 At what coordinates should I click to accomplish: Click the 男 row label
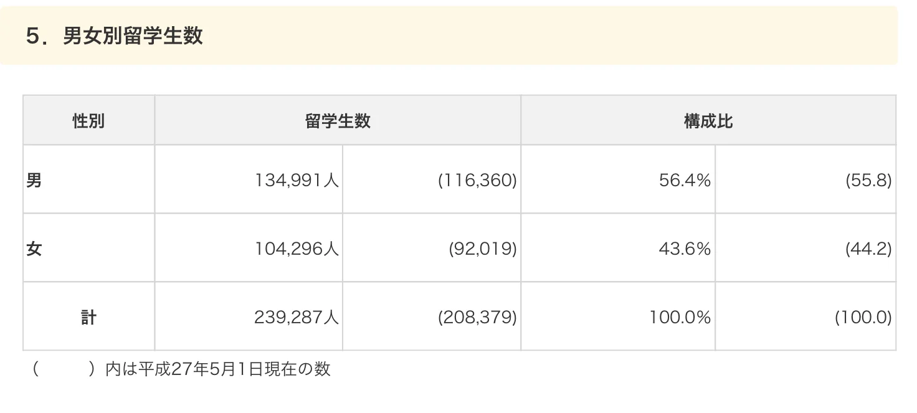(88, 179)
